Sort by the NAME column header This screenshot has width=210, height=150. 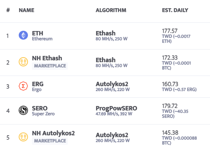26,10
